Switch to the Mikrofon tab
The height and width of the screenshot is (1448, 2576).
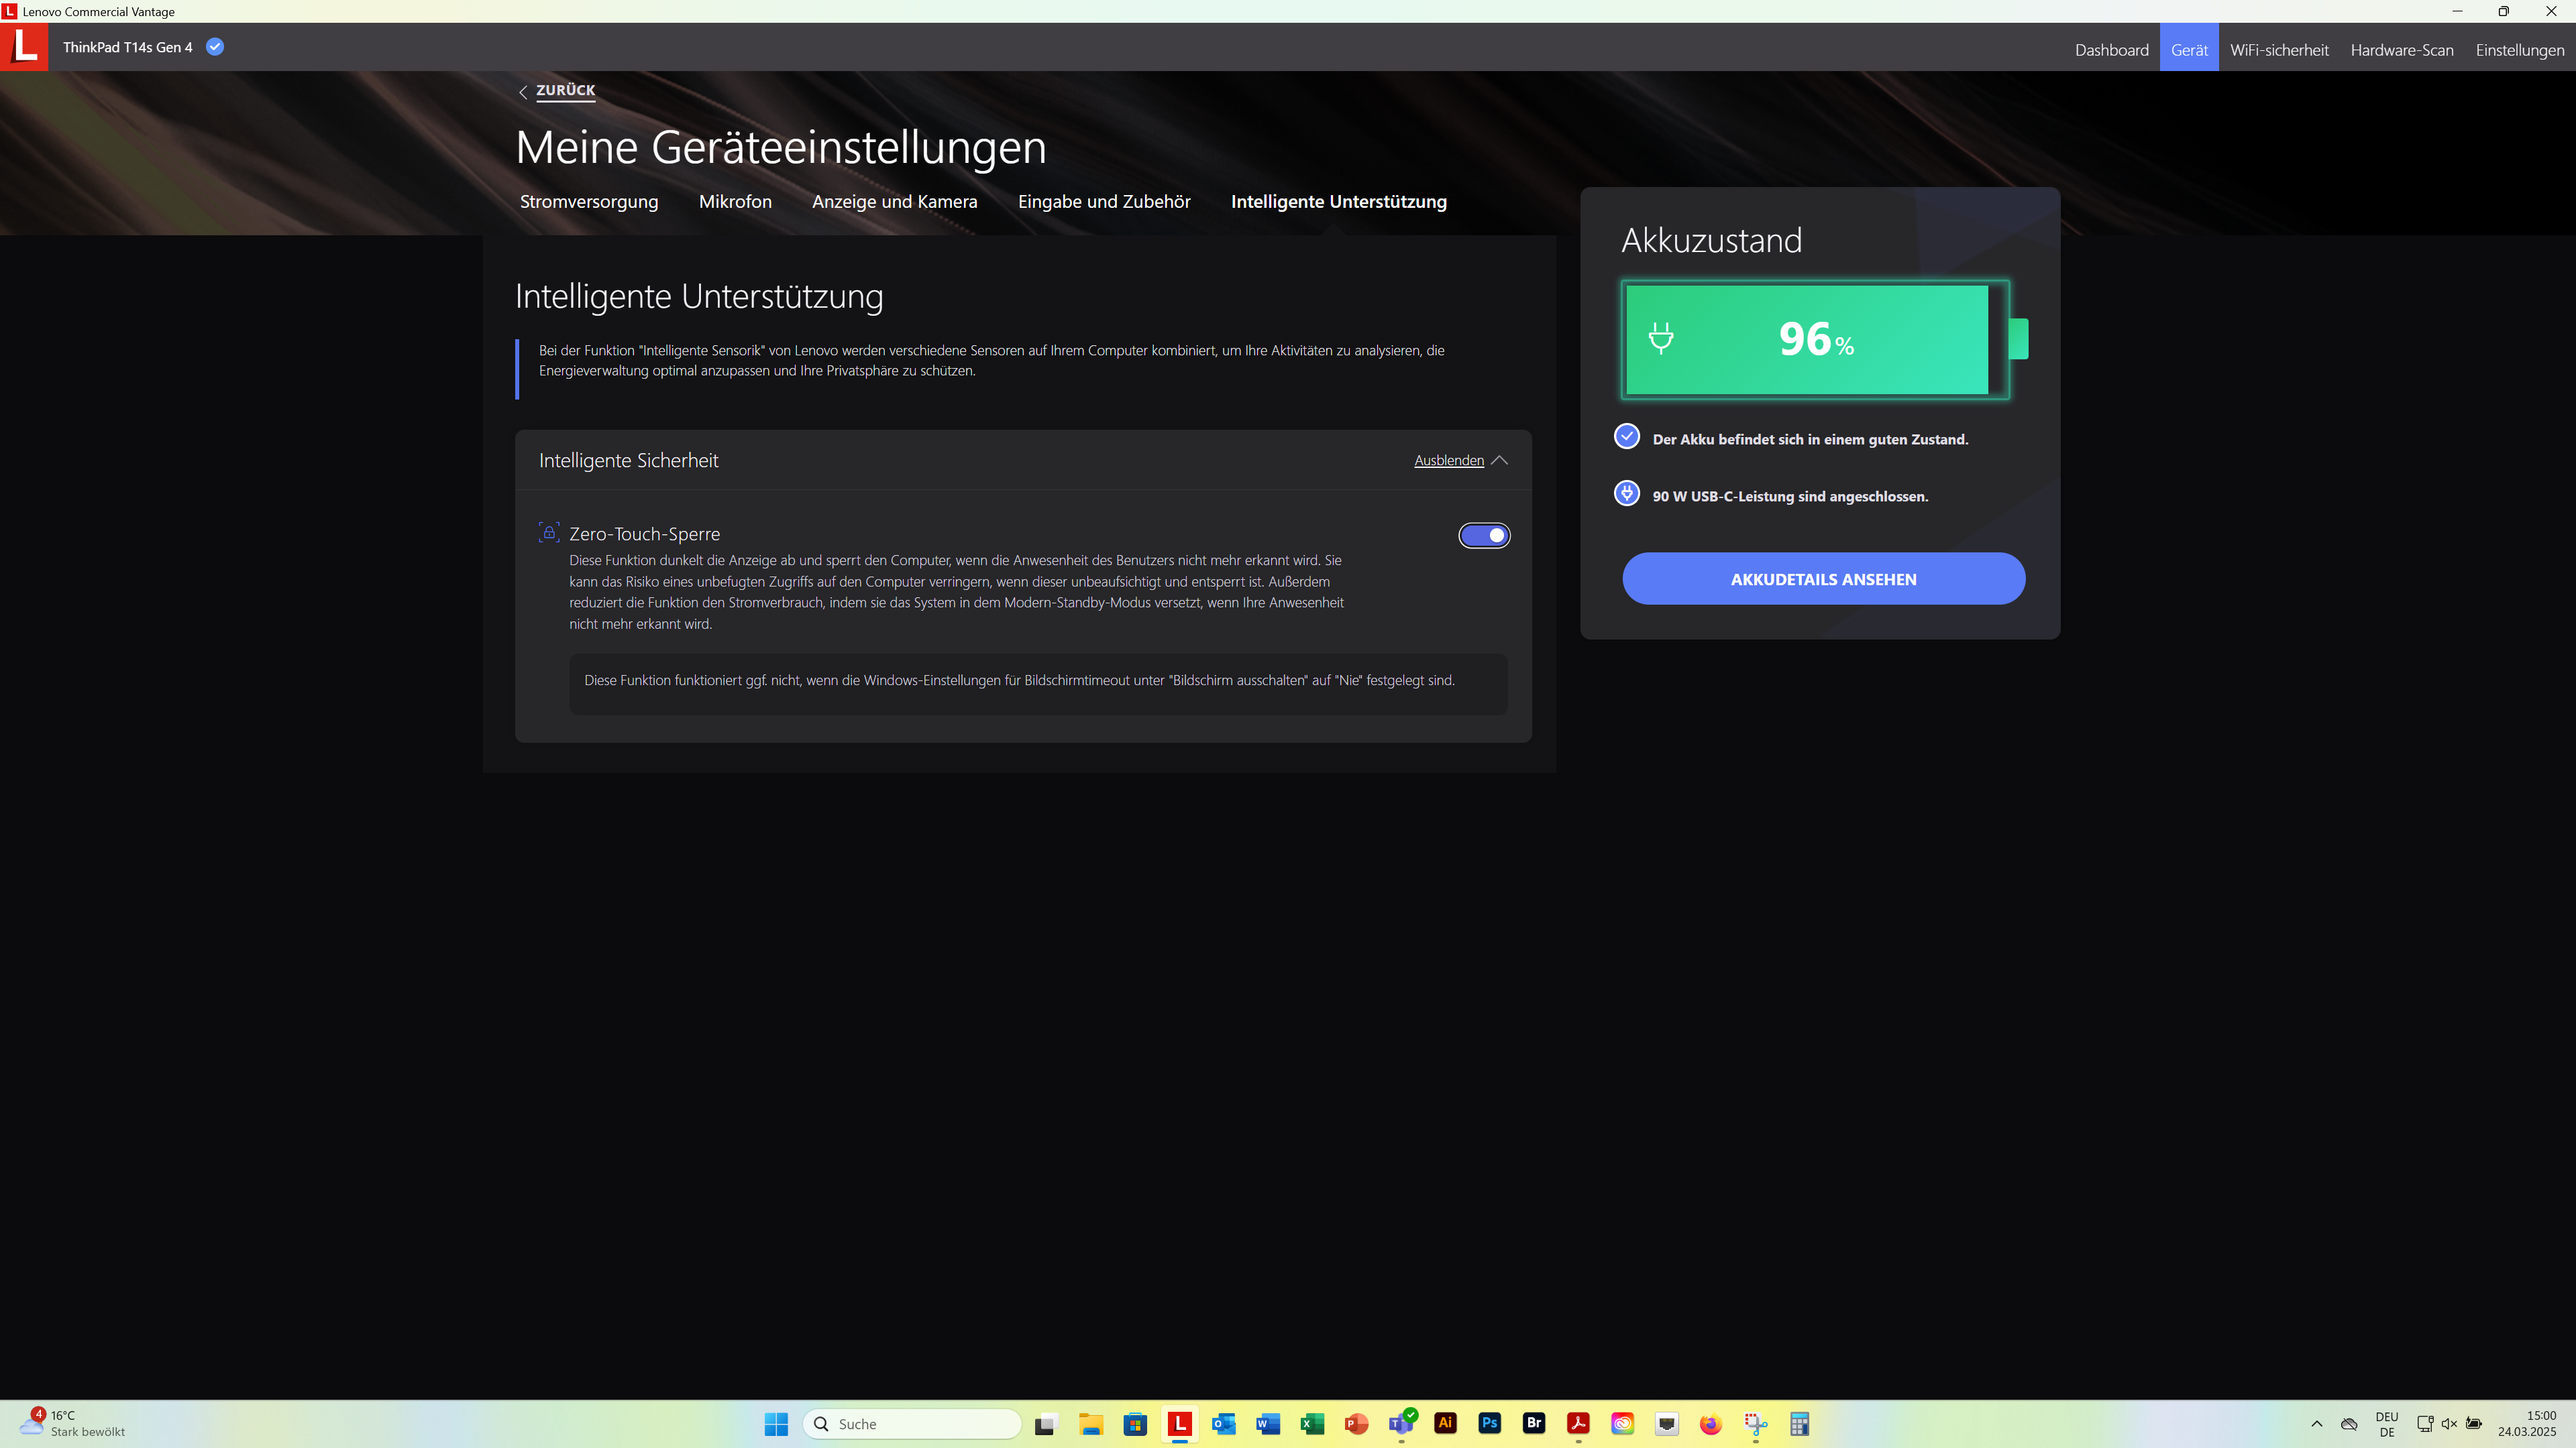735,202
